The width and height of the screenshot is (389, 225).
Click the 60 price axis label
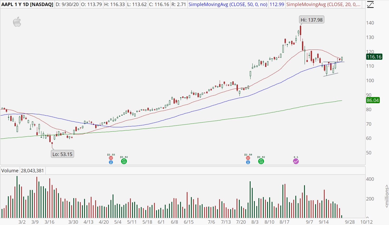[369, 138]
